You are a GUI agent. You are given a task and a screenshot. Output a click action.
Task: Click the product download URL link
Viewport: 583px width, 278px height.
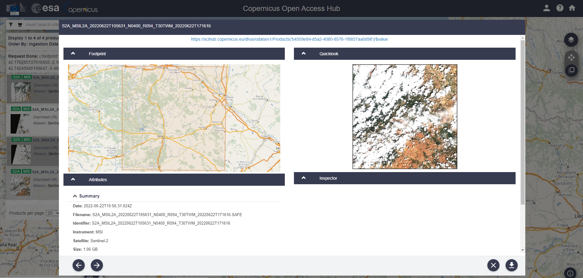289,39
